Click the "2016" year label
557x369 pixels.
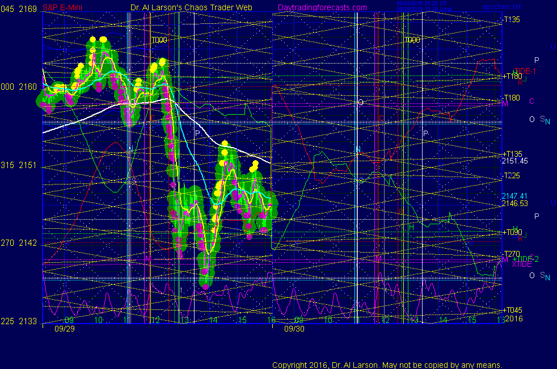point(514,318)
